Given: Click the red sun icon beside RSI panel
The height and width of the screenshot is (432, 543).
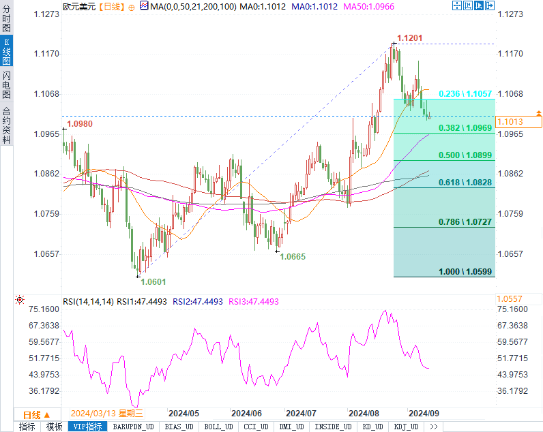Looking at the screenshot, I should point(20,300).
